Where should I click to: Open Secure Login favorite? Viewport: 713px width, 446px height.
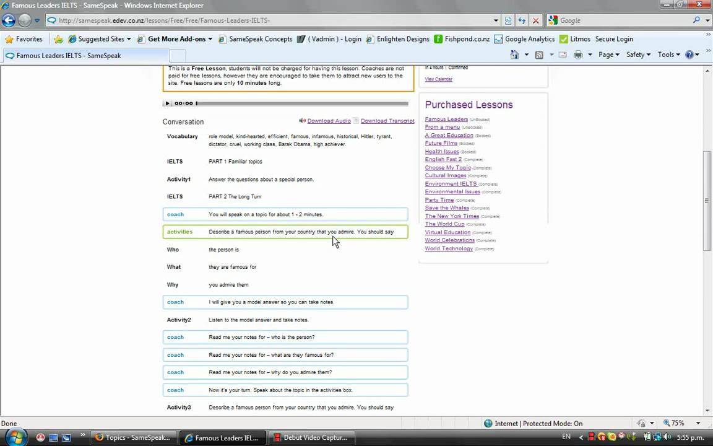(x=614, y=39)
